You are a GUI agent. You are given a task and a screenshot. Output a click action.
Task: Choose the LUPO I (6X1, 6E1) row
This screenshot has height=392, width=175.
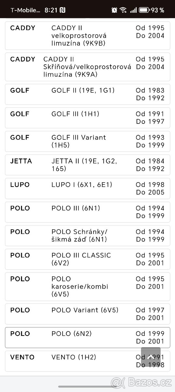click(x=87, y=188)
